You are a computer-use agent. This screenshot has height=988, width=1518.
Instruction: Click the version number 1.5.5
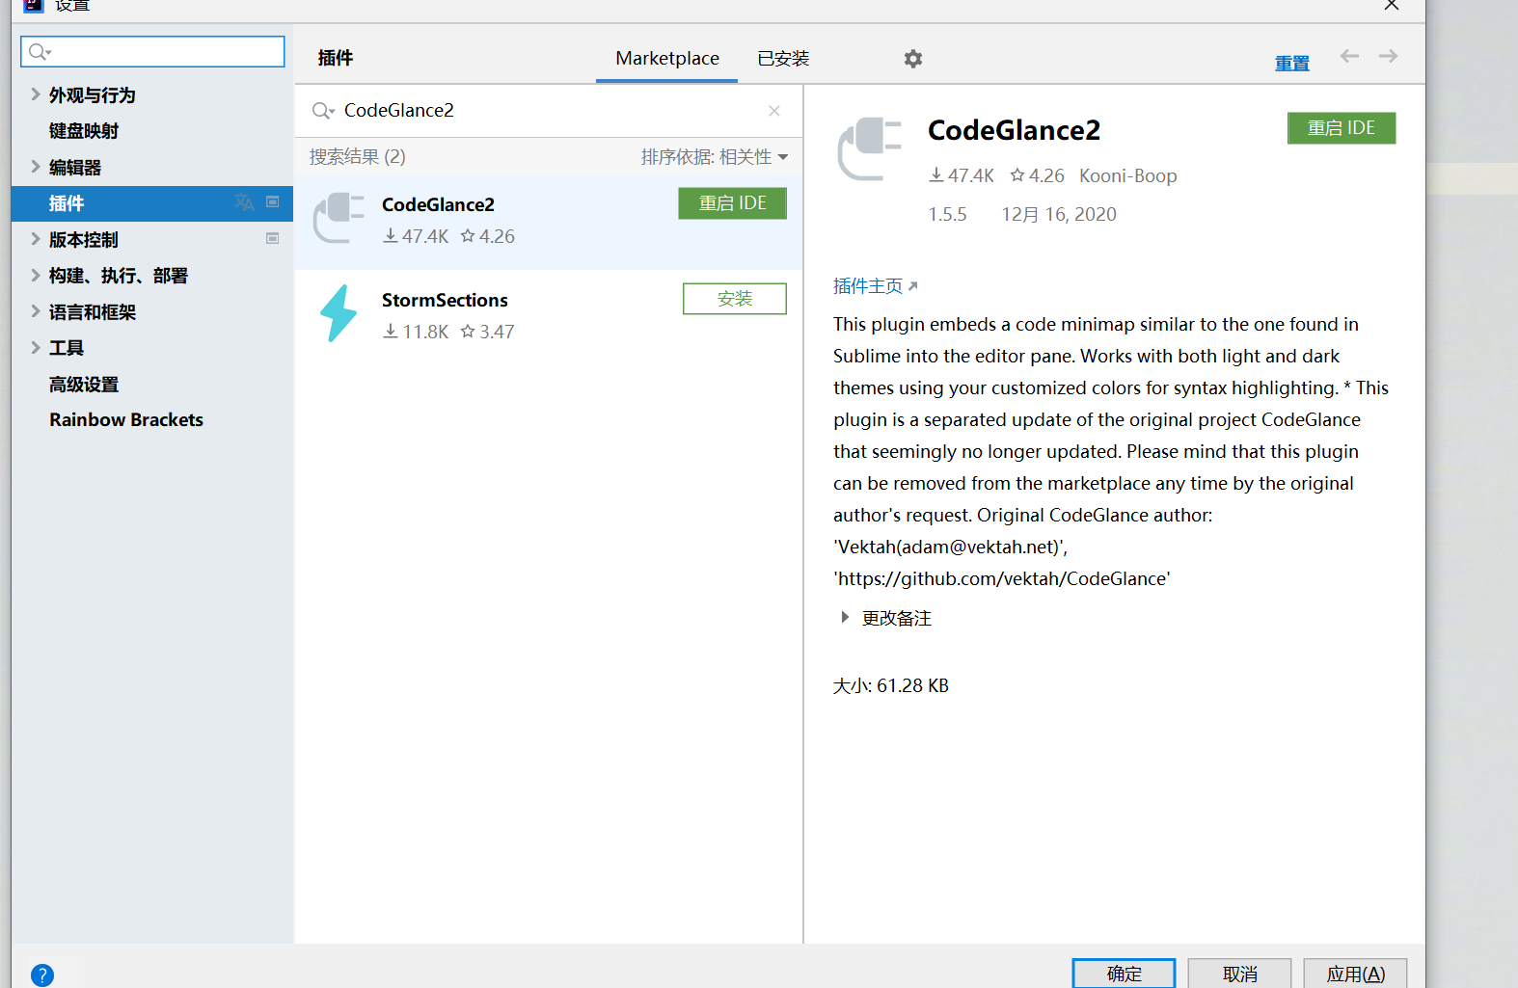(x=947, y=214)
